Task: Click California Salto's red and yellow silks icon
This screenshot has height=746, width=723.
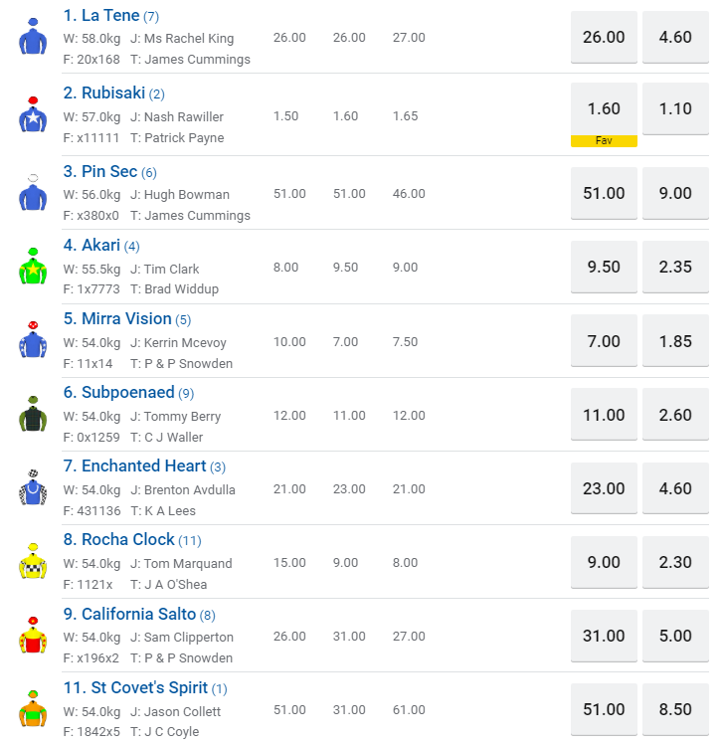Action: tap(33, 635)
